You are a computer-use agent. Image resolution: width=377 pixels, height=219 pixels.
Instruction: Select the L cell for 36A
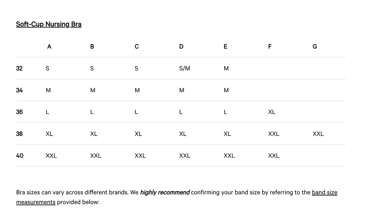pyautogui.click(x=47, y=112)
